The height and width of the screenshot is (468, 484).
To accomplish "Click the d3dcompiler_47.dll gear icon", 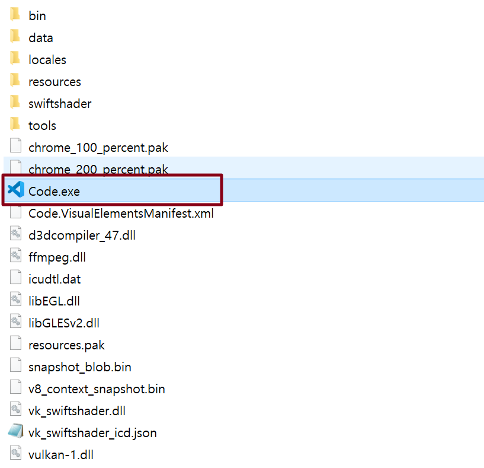I will coord(15,233).
